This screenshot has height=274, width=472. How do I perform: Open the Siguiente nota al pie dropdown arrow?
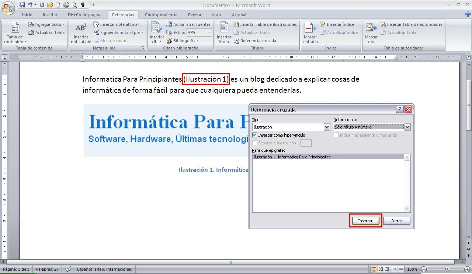(142, 32)
